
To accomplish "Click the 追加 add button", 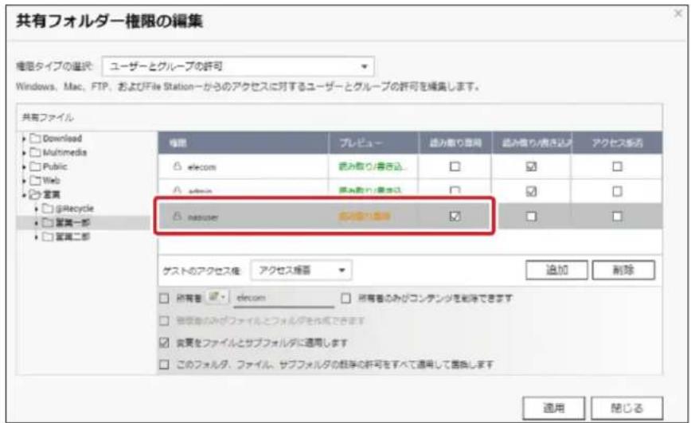I will [x=556, y=270].
